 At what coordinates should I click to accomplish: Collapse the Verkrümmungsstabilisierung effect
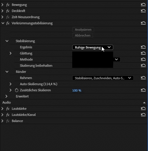click(3, 23)
